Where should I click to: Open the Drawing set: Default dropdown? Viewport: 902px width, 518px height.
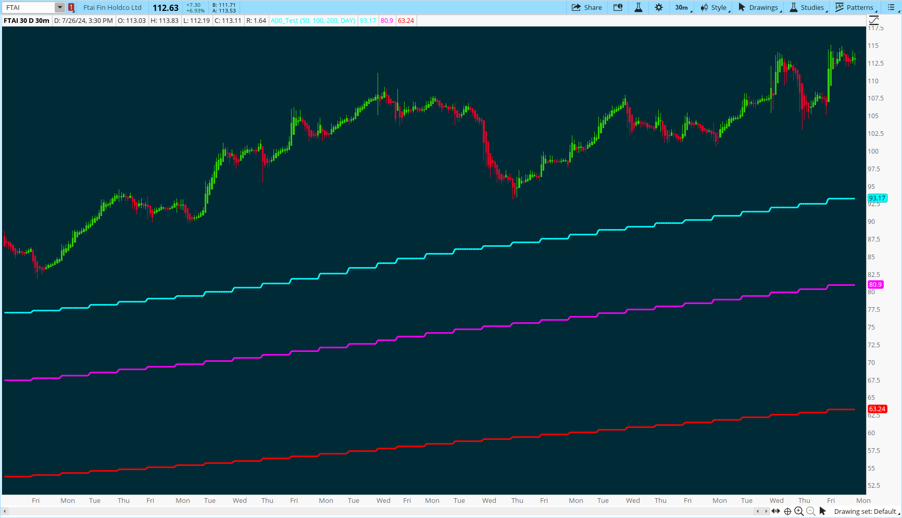click(867, 512)
